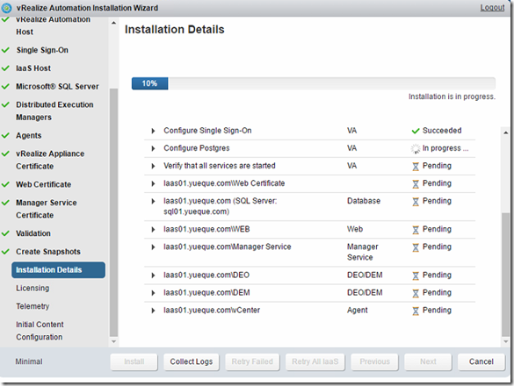Select the Installation Details step
514x386 pixels.
coord(58,270)
